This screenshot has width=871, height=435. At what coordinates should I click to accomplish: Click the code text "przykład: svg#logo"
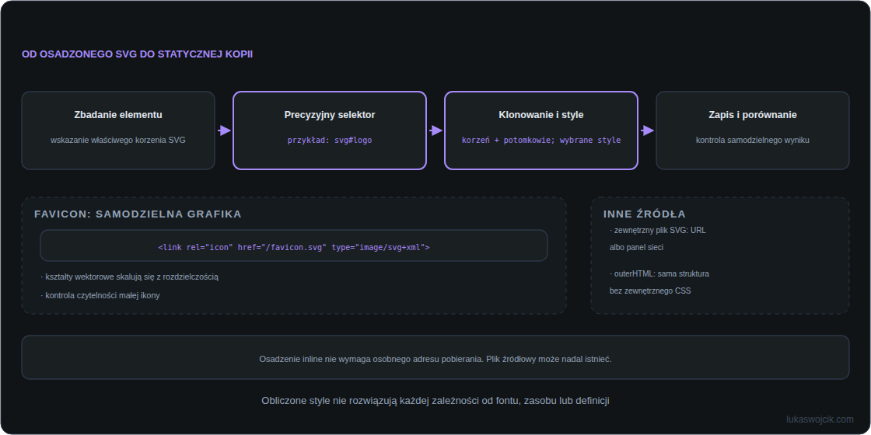click(x=330, y=141)
